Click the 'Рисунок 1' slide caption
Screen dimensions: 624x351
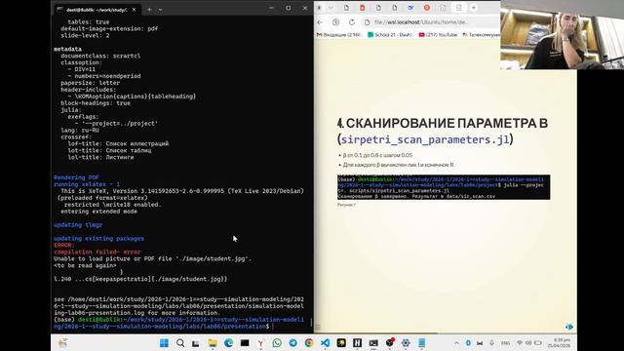pos(347,205)
